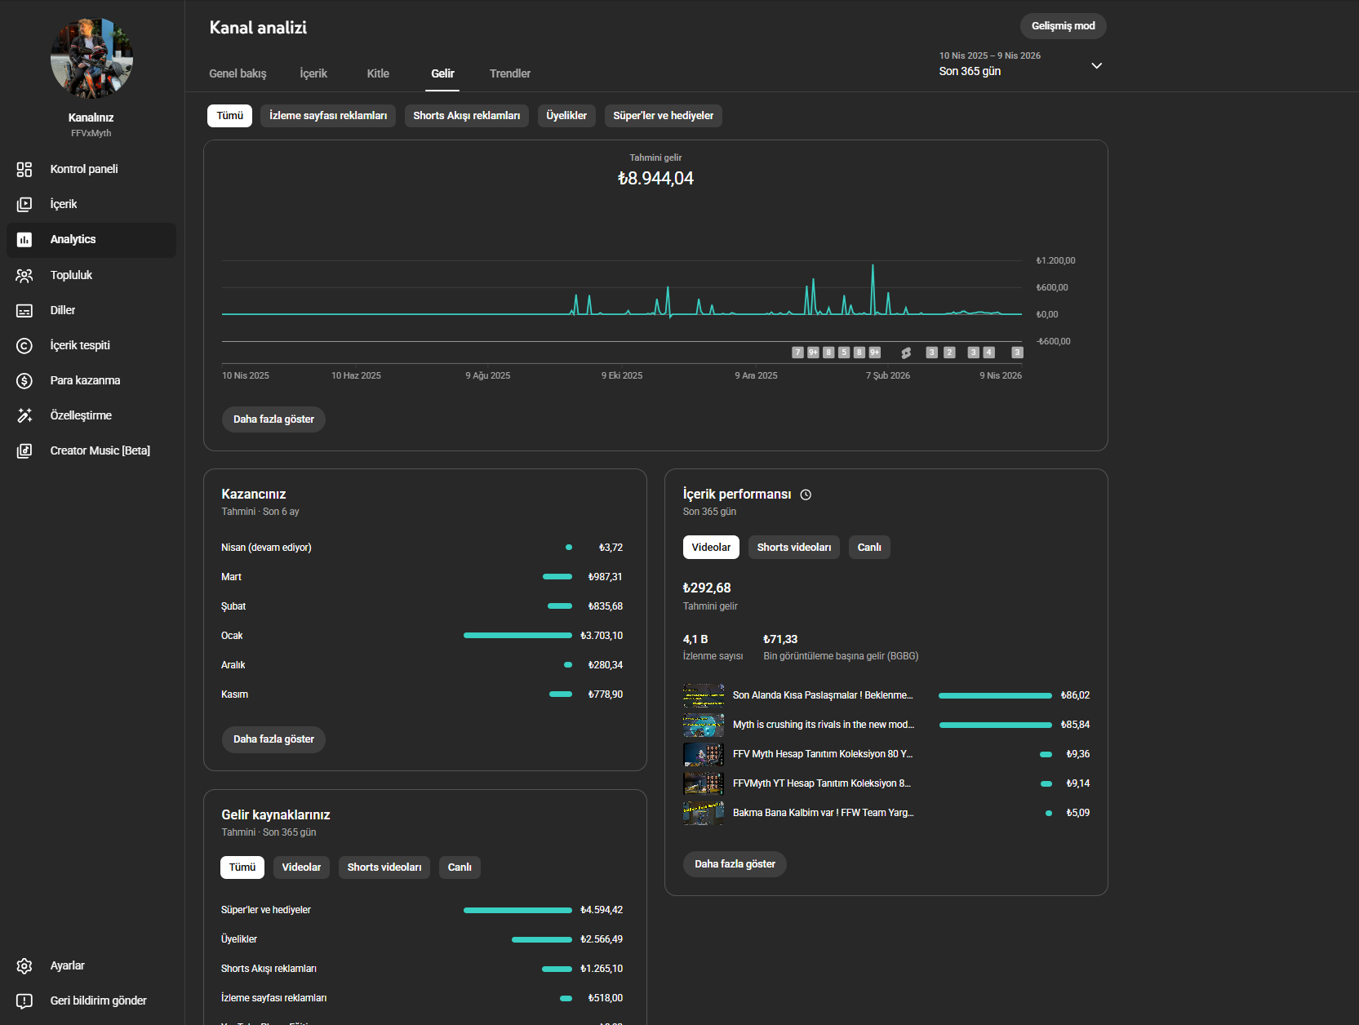Open Ayarlar gear icon
This screenshot has height=1025, width=1359.
click(x=24, y=965)
